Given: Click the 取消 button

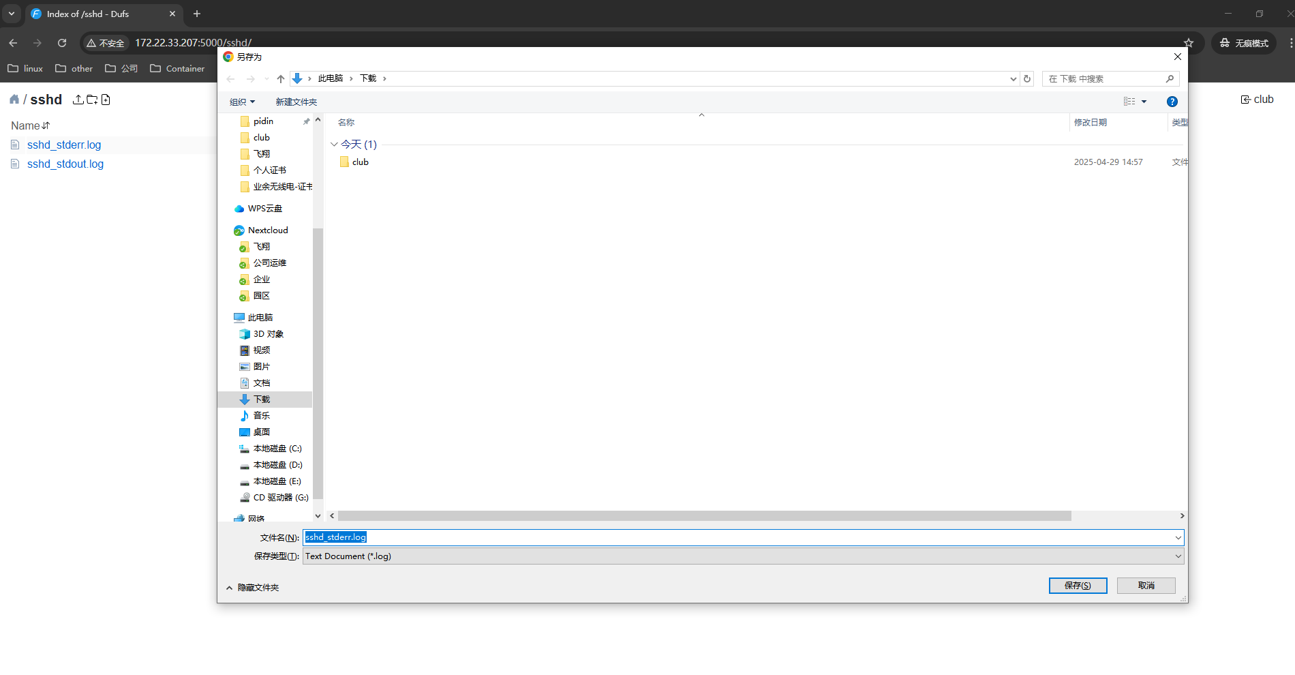Looking at the screenshot, I should tap(1146, 586).
